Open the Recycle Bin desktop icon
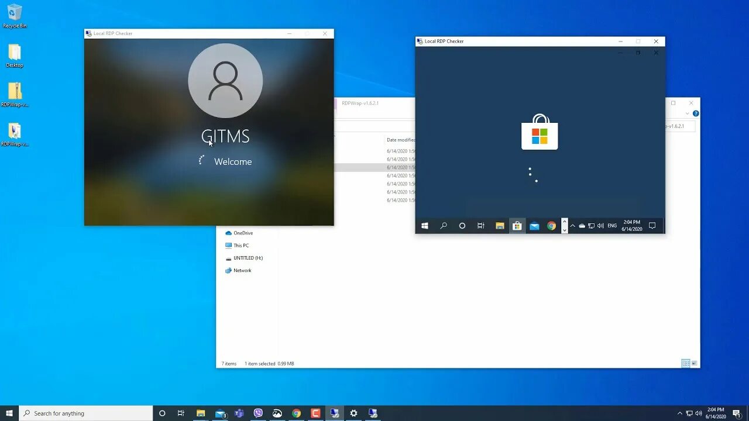Screen dimensions: 749x421 (x=15, y=16)
